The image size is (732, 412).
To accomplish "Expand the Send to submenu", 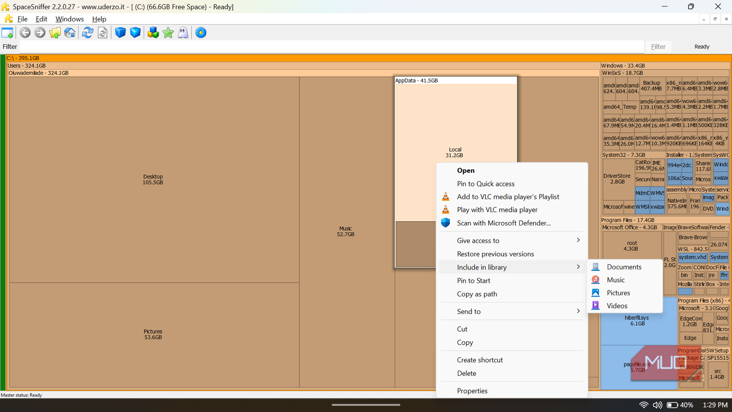I will click(512, 311).
